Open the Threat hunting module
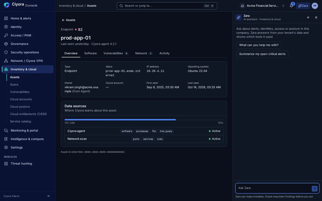This screenshot has width=322, height=201. coord(28,163)
